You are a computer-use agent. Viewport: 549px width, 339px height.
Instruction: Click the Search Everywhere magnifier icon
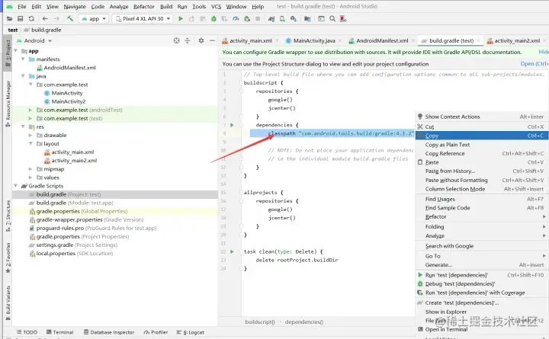click(x=332, y=18)
